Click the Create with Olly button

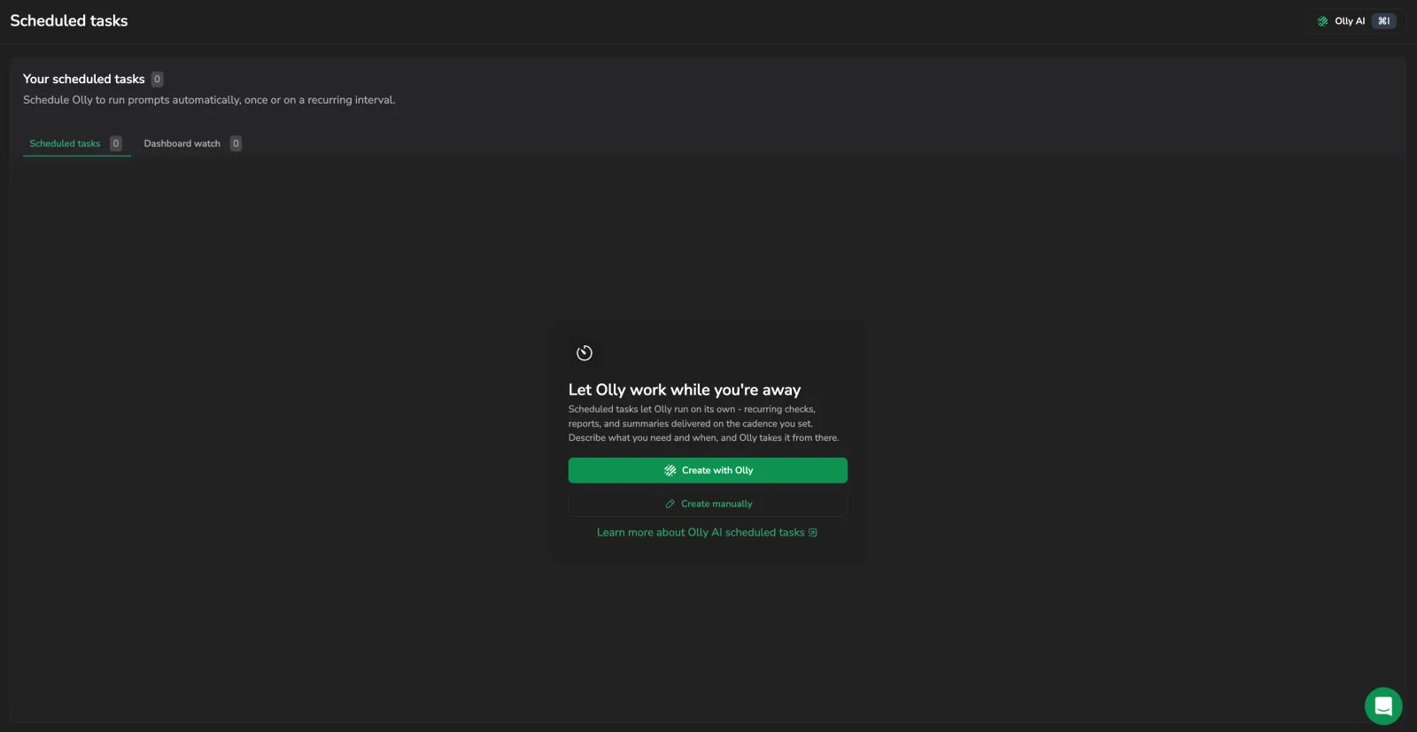click(x=708, y=470)
